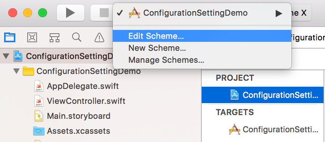The width and height of the screenshot is (325, 142).
Task: Click the app icon in the scheme menu
Action: [134, 13]
